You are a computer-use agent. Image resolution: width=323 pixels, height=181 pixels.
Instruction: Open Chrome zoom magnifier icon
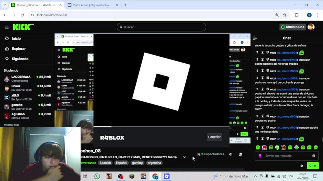(277, 15)
